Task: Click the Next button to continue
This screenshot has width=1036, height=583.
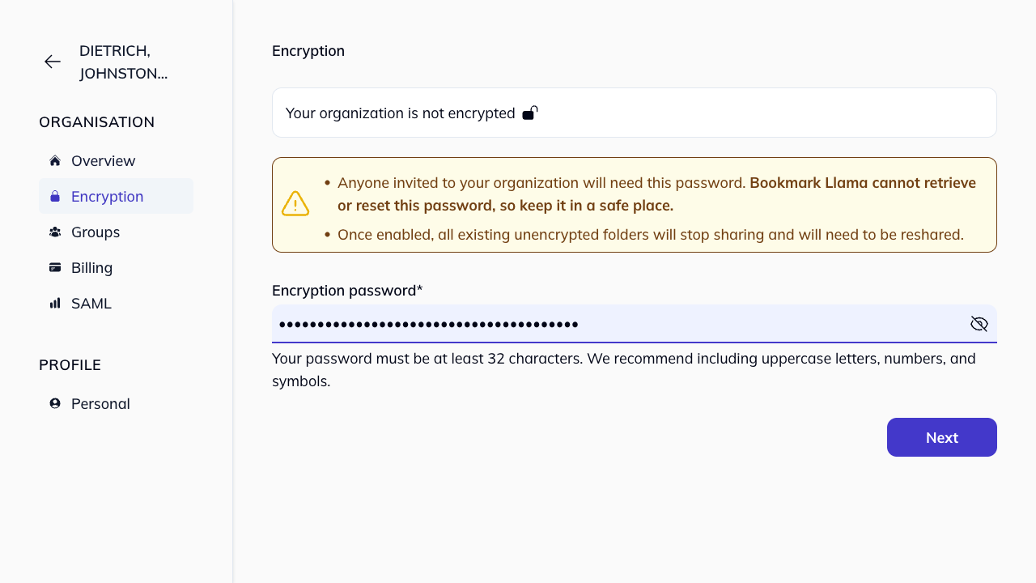Action: [941, 437]
